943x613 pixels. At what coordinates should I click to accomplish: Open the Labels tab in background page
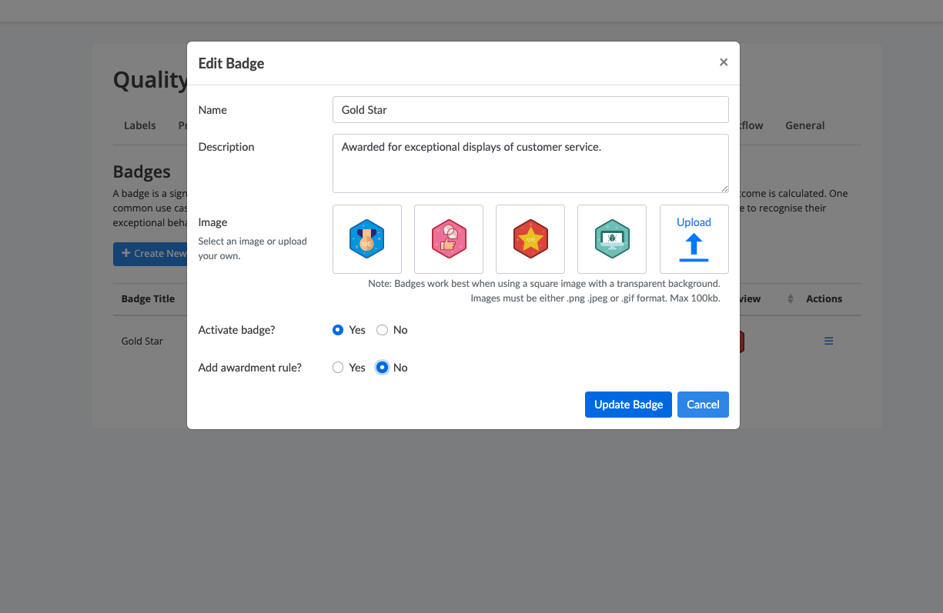pos(140,125)
